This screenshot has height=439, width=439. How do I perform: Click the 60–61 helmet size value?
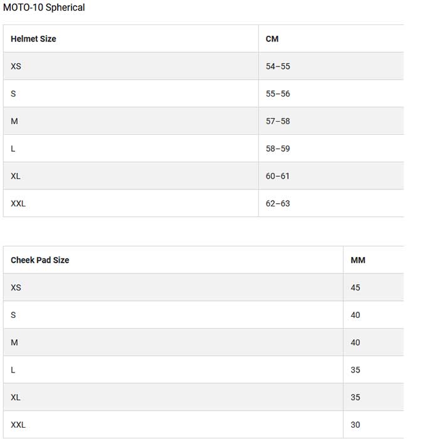(278, 176)
